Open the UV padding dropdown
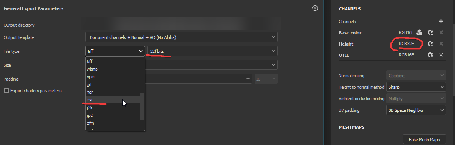Screen dimensions: 455x145 (416, 110)
